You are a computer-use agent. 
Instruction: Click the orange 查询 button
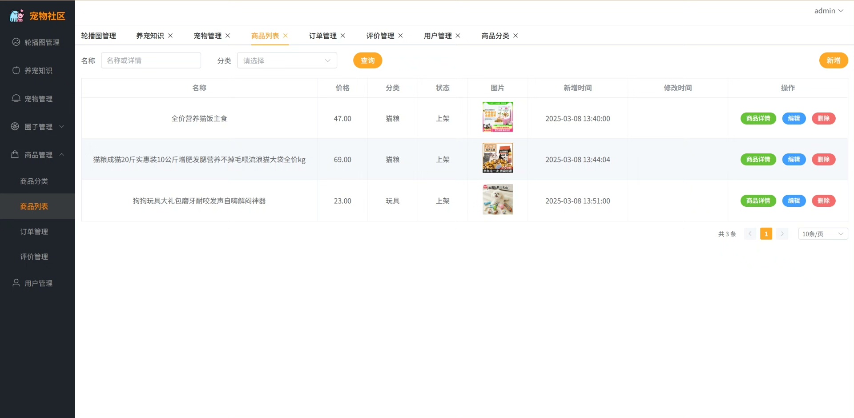[x=367, y=60]
